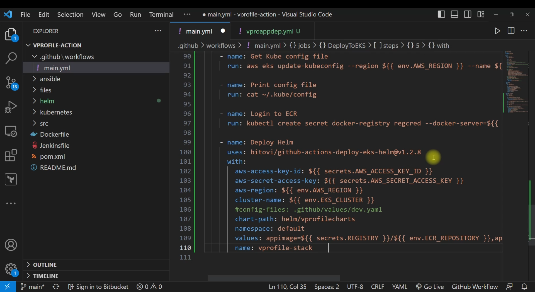Switch to the vproappdep.yml tab
This screenshot has height=292, width=535.
tap(273, 31)
